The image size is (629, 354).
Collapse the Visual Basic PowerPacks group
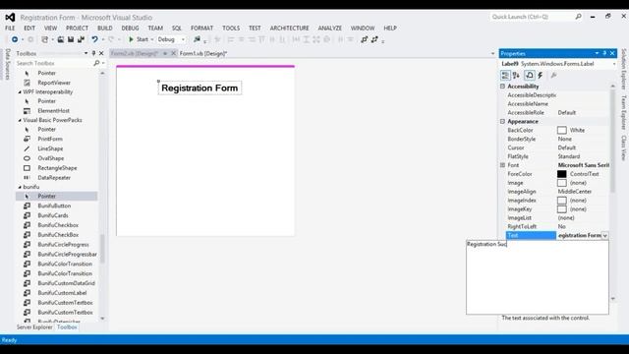(20, 120)
